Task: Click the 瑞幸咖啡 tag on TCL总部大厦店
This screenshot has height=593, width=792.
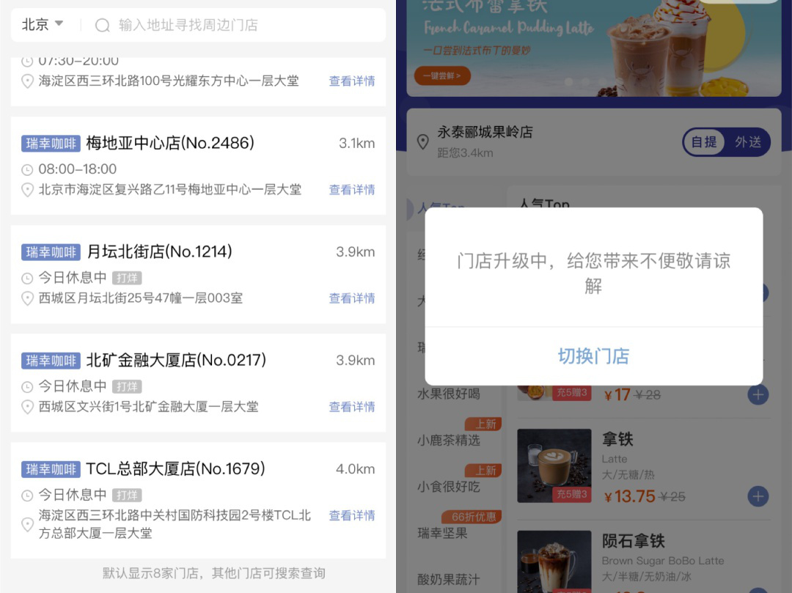Action: coord(51,469)
